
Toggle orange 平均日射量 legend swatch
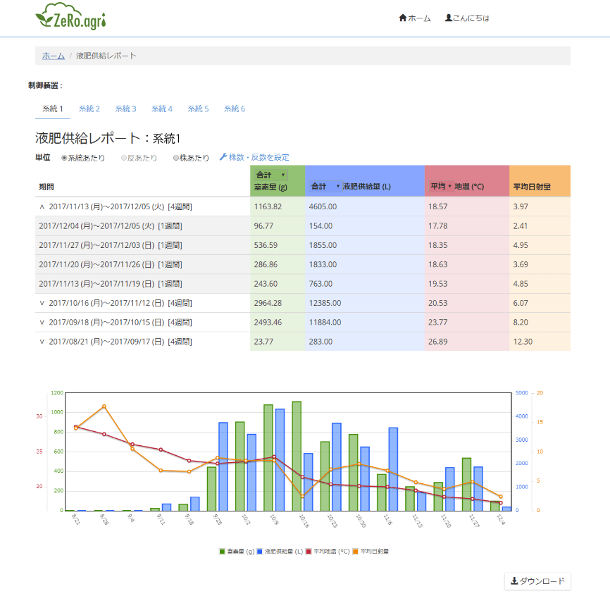pos(356,552)
